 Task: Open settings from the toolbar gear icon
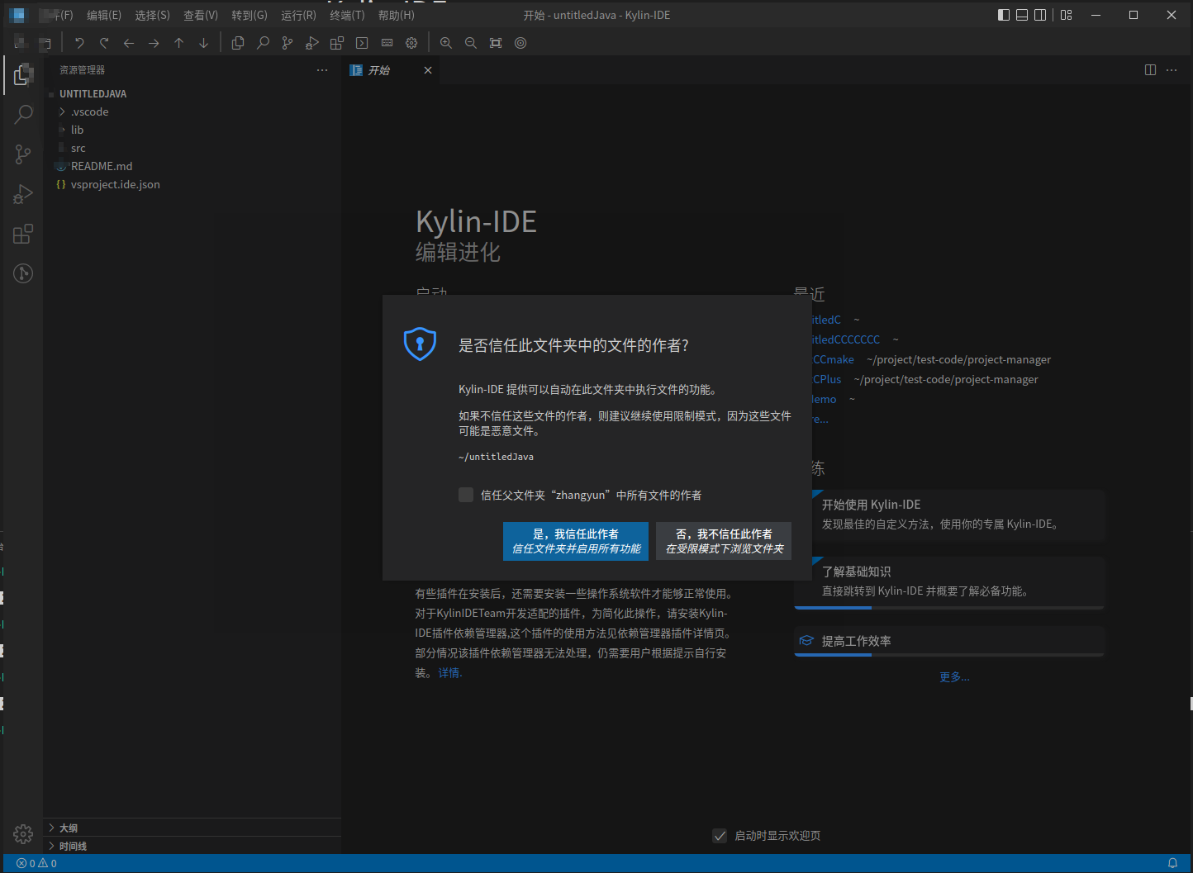411,43
